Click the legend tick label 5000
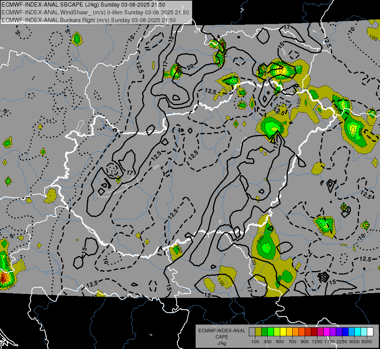The height and width of the screenshot is (349, 380). pos(367,342)
